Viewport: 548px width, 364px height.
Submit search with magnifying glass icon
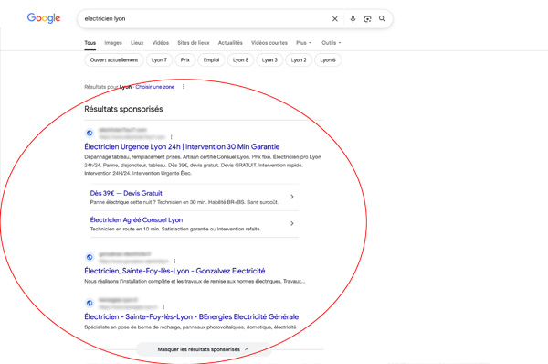click(382, 18)
